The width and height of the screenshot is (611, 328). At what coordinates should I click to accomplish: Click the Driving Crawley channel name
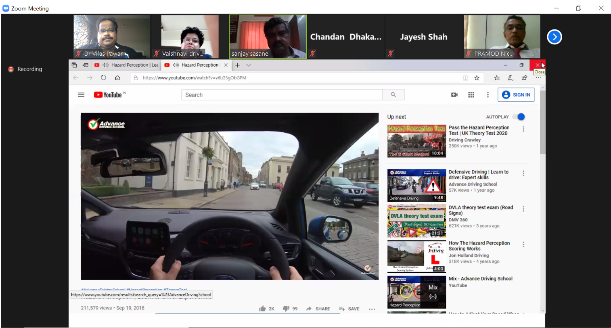pyautogui.click(x=465, y=140)
